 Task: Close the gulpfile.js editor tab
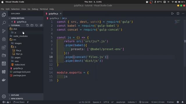point(61,14)
